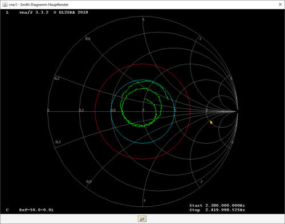The image size is (285, 224).
Task: Click the 'C' capacitive marker label
Action: point(7,210)
